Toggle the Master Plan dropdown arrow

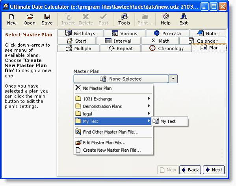point(173,79)
